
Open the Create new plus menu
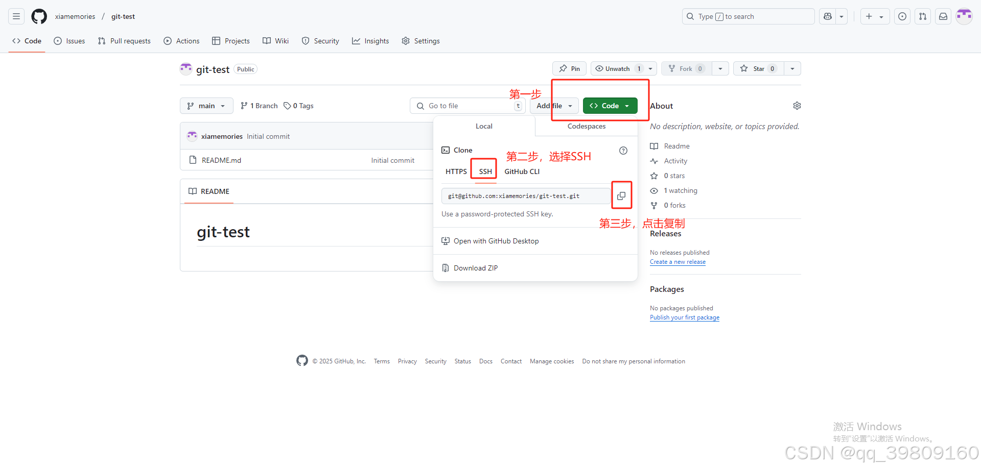(875, 16)
